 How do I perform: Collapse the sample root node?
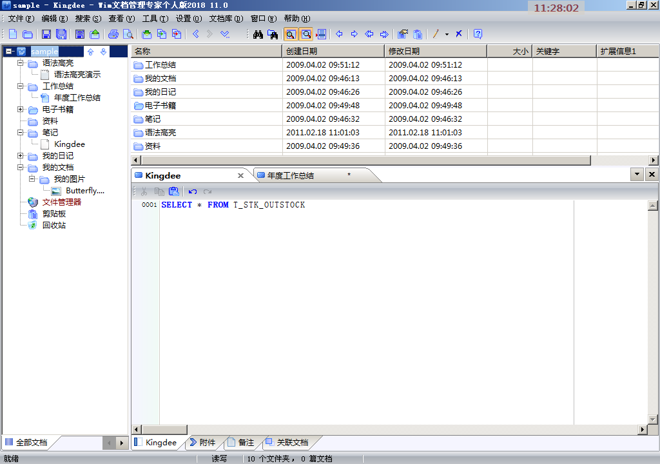(9, 52)
